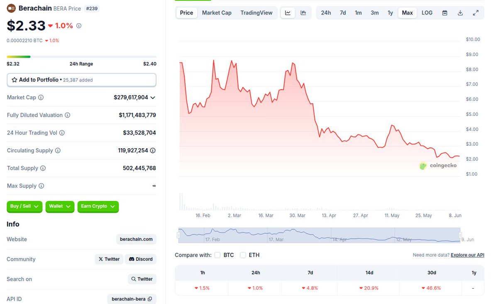Switch to Market Cap chart tab

pos(217,13)
